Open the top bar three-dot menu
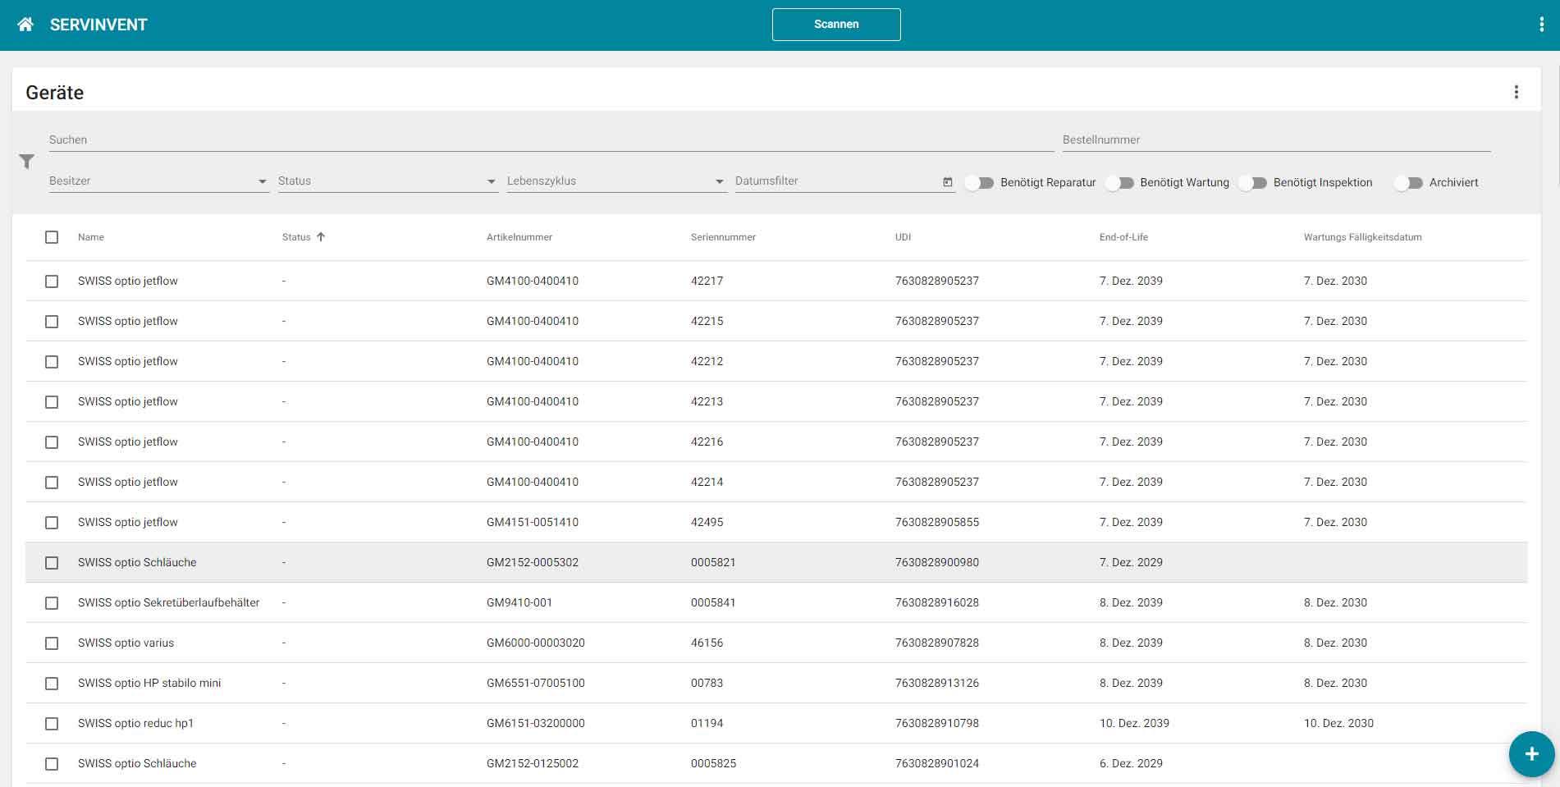 (1541, 25)
